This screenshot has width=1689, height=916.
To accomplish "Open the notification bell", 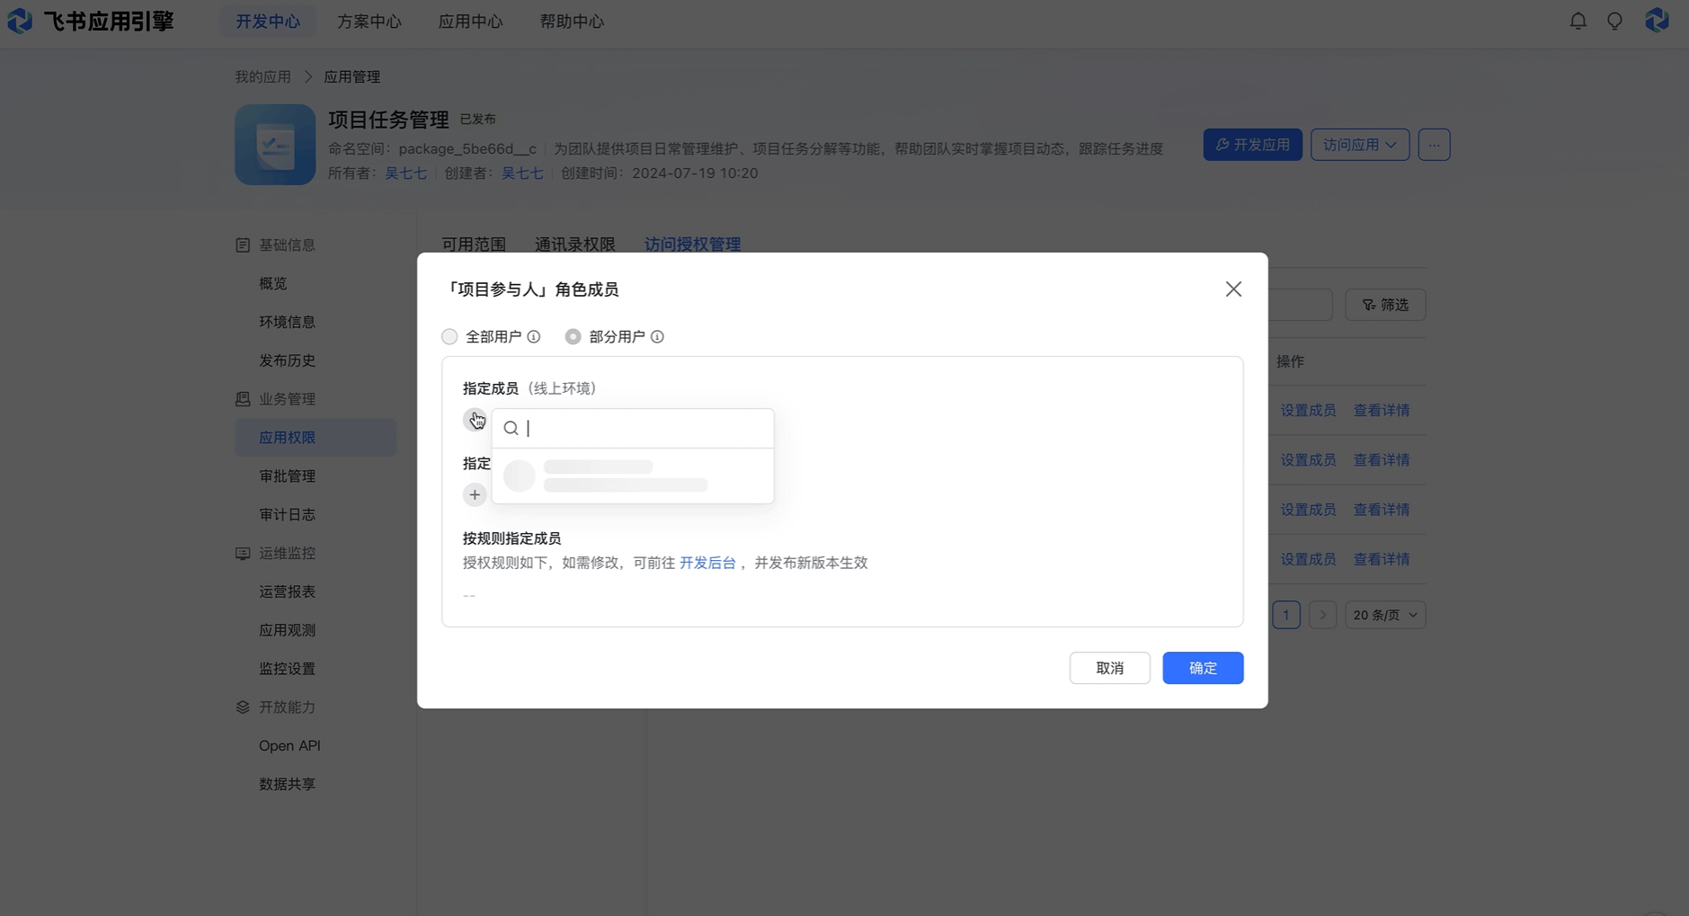I will [x=1578, y=21].
